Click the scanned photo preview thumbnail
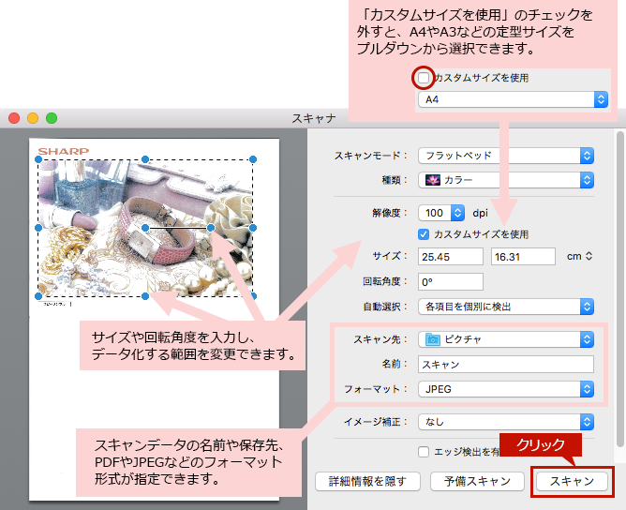The height and width of the screenshot is (510, 626). point(145,228)
